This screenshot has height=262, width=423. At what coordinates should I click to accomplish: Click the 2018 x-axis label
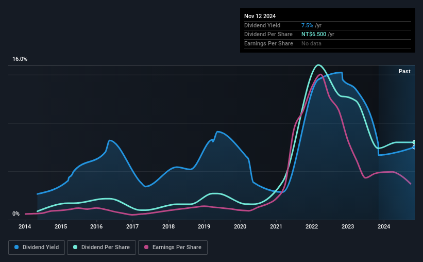coord(168,226)
